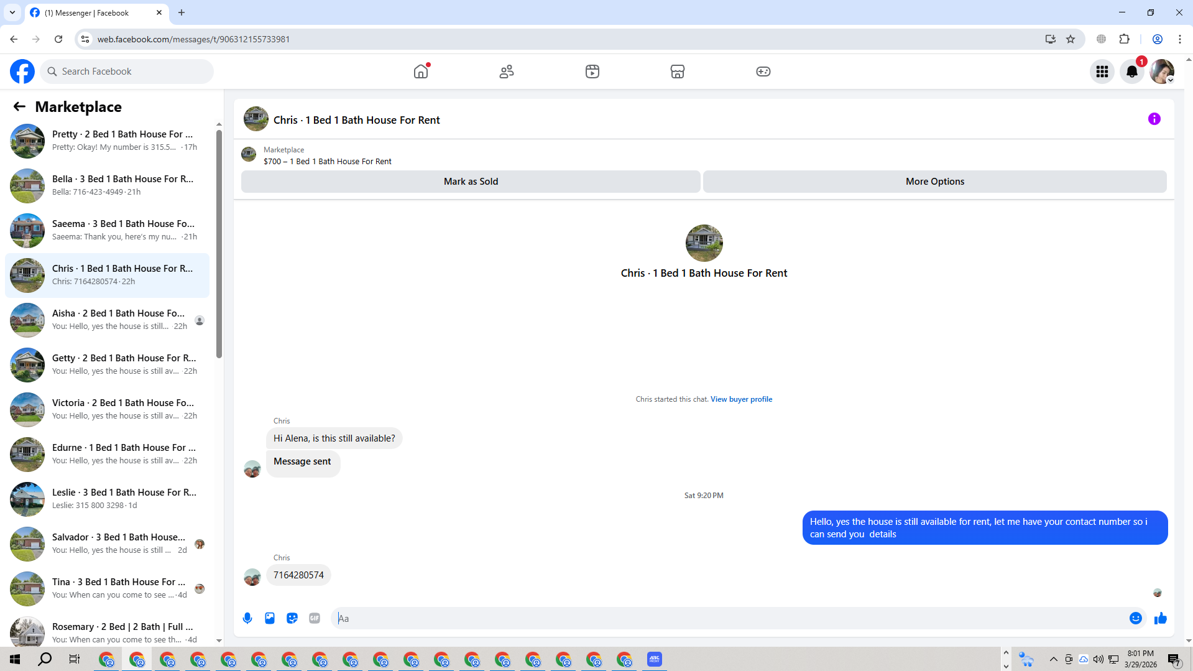Viewport: 1193px width, 671px height.
Task: Open Bella 3 Bed 1 Bath conversation
Action: (x=107, y=186)
